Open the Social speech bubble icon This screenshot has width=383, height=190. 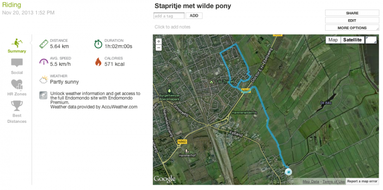17,63
